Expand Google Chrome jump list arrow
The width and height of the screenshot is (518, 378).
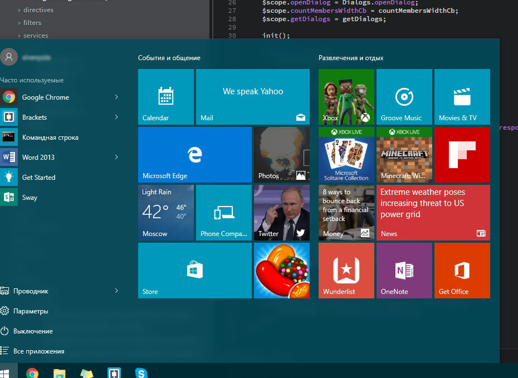pyautogui.click(x=116, y=97)
